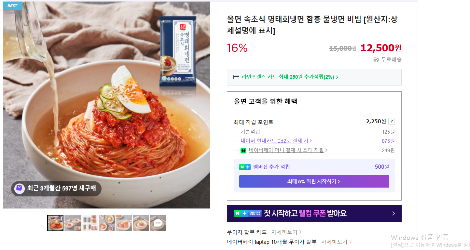Click the speech bubble thumbnail icon
The width and height of the screenshot is (470, 250).
pos(158,223)
